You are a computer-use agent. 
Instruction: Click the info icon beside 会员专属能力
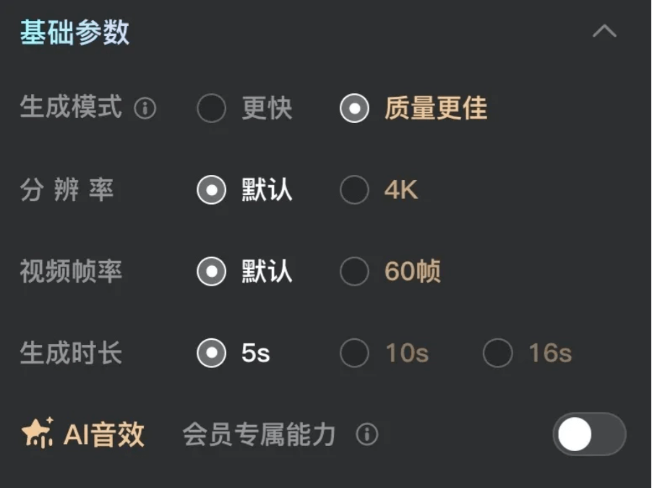(367, 435)
